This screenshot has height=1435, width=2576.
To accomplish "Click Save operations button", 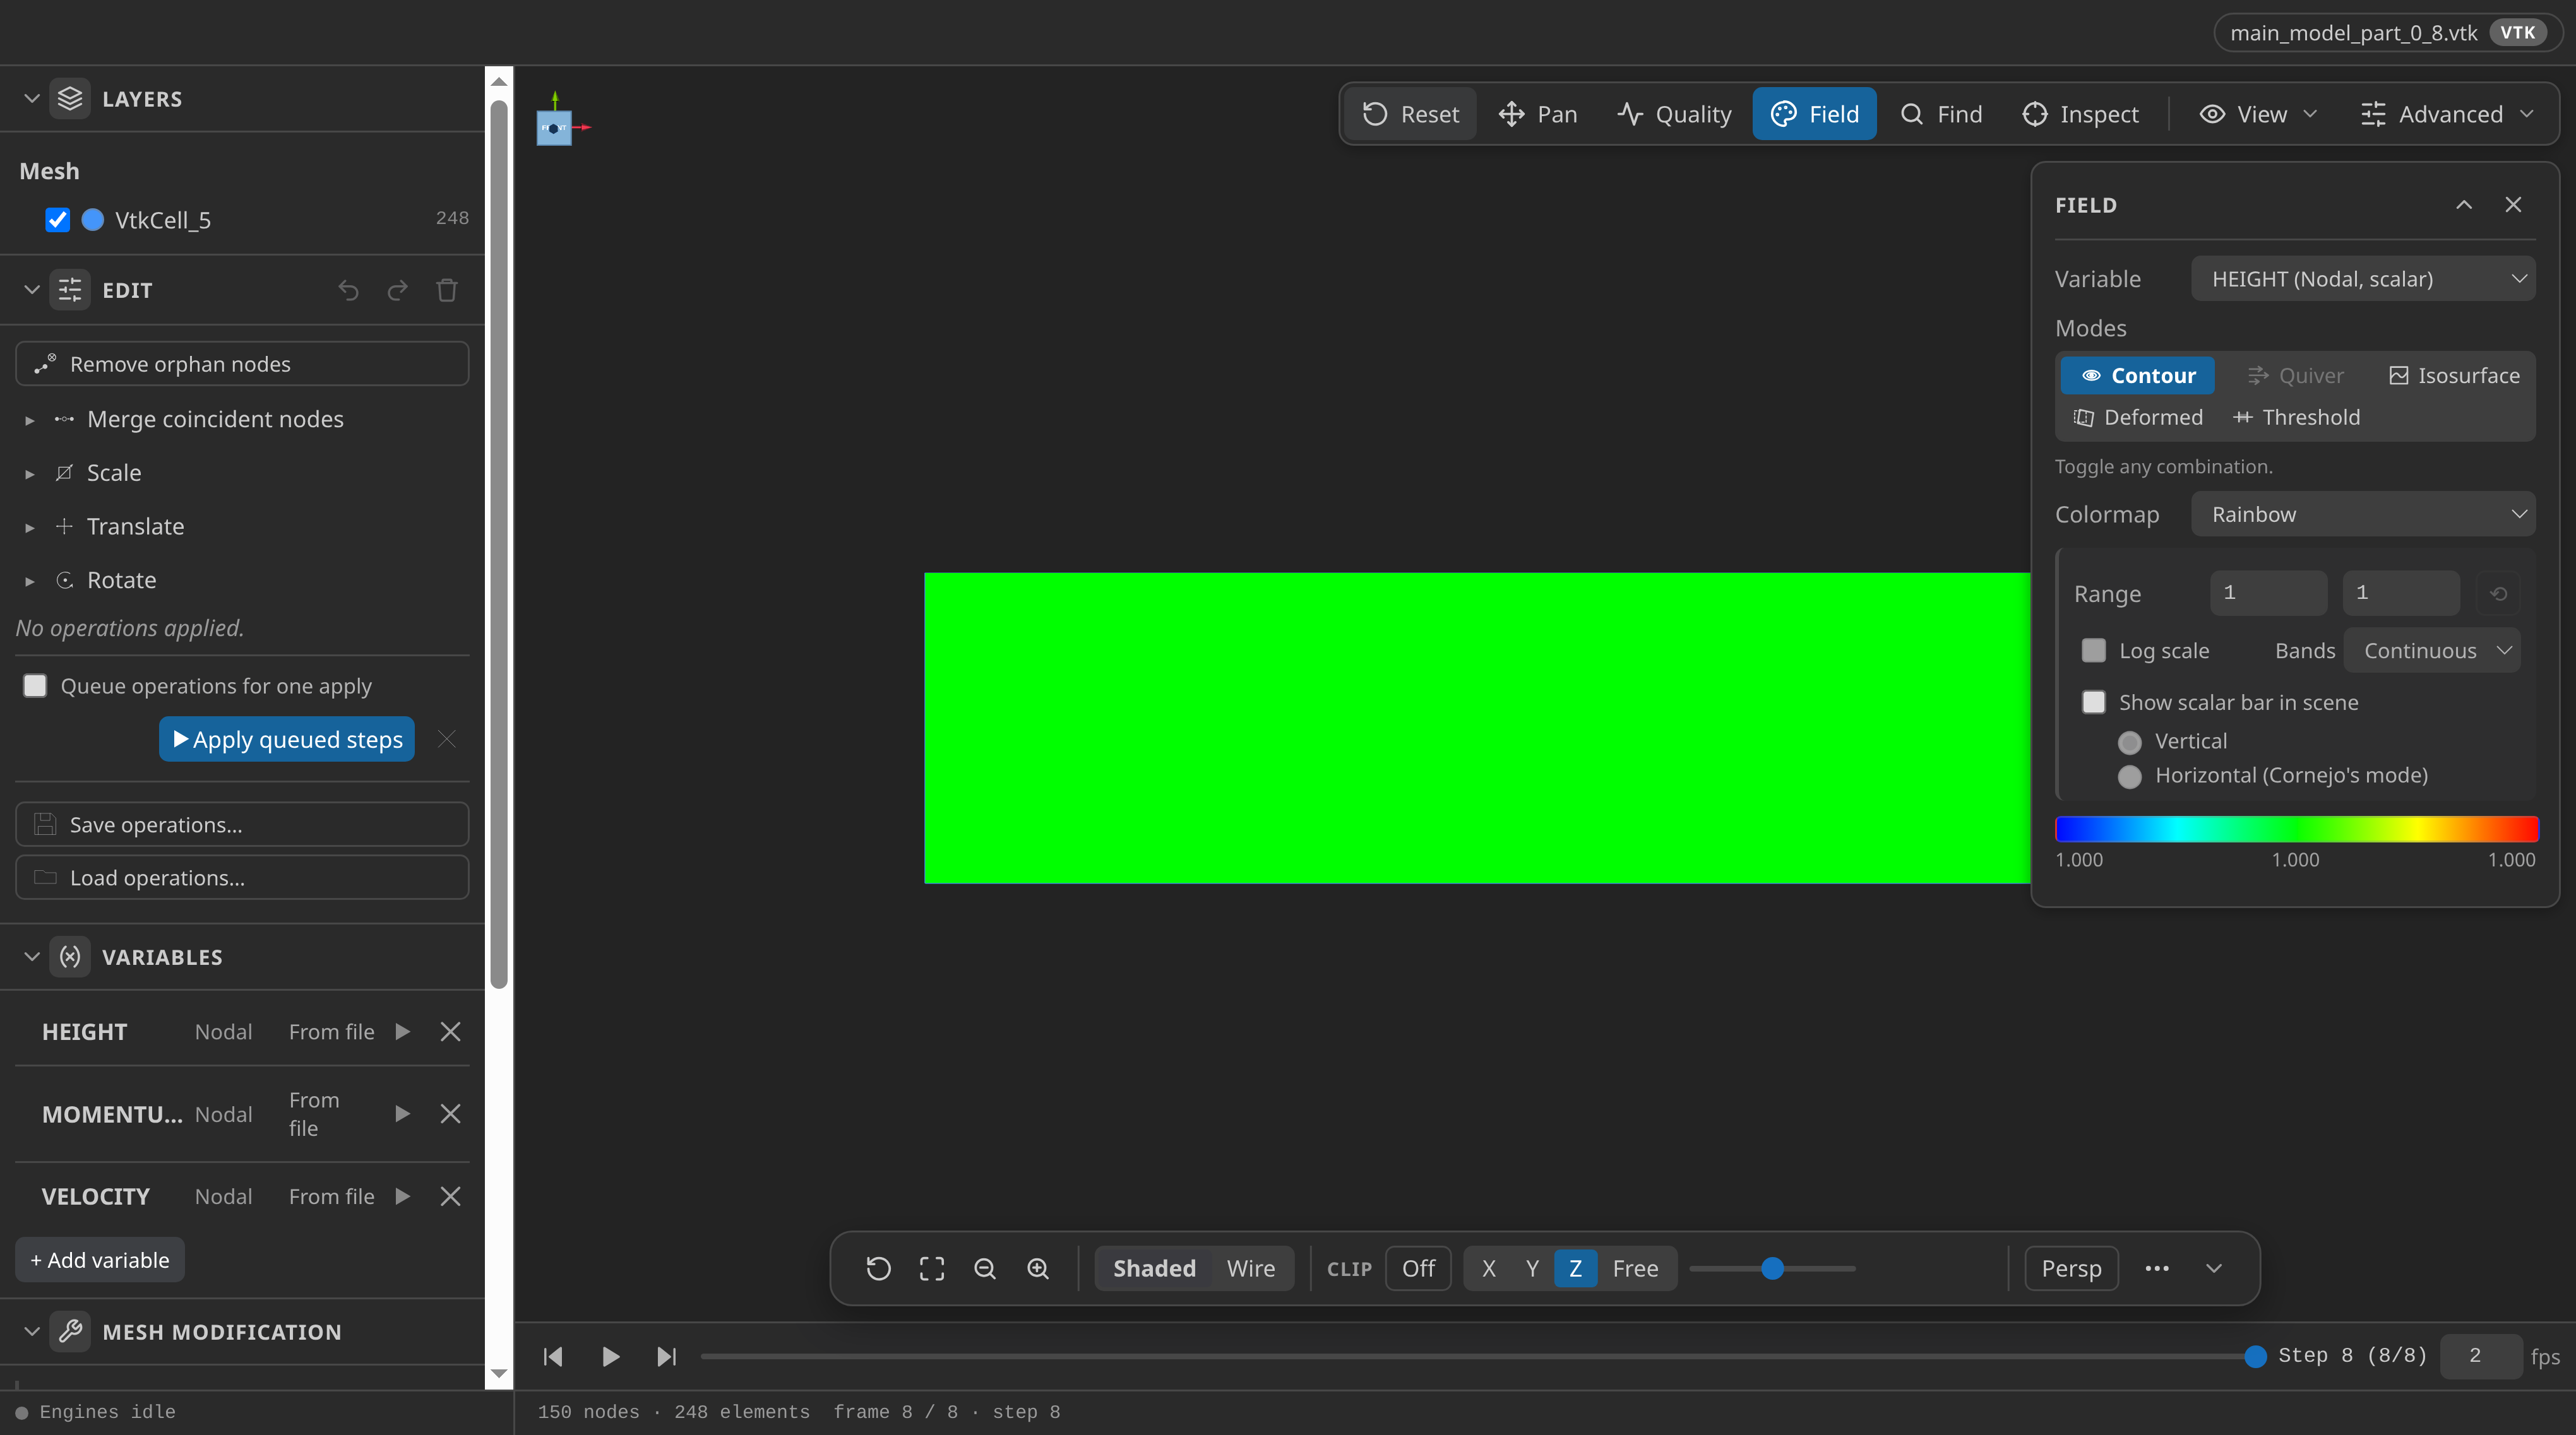I will point(242,824).
